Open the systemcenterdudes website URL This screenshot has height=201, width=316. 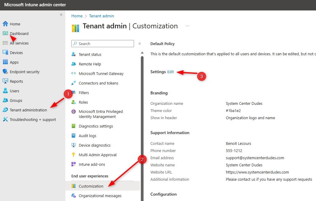258,172
